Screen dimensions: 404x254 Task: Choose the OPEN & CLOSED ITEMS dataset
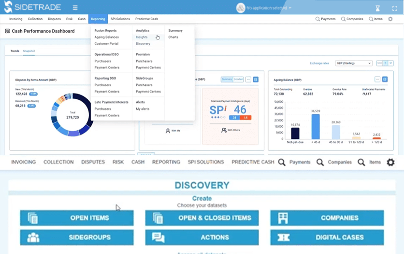pos(202,218)
